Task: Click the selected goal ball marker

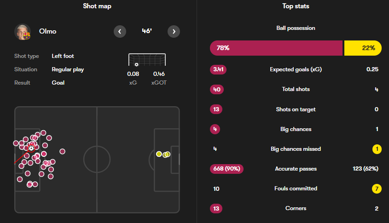Action: [31, 149]
